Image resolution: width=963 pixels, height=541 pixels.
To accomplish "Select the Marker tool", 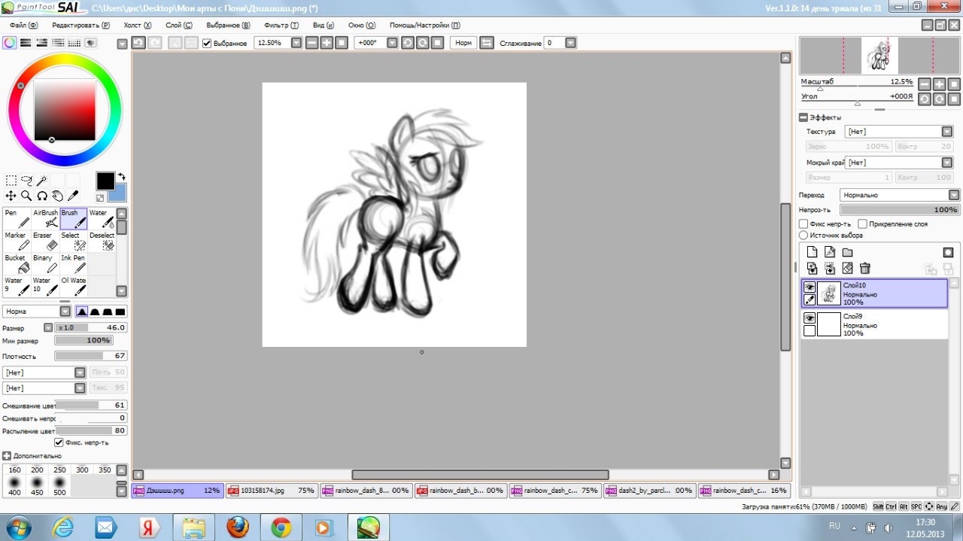I will tap(17, 241).
